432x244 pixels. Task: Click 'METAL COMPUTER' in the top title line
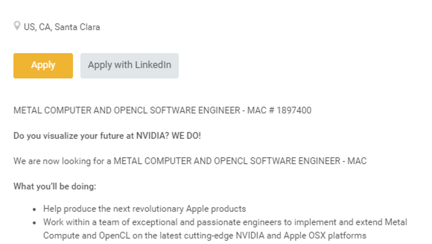pyautogui.click(x=53, y=110)
